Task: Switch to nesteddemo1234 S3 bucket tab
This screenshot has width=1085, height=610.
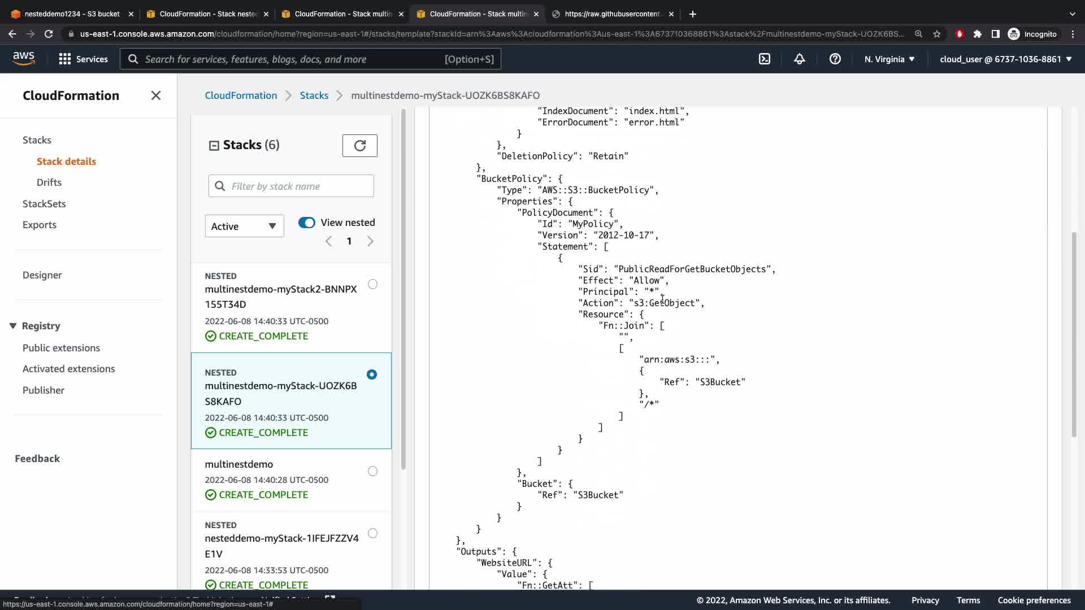Action: (72, 14)
